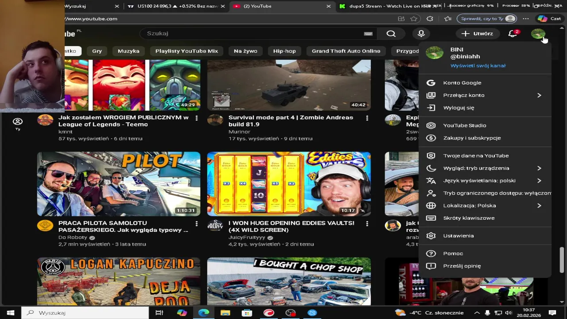Expand the Przełącz konto submenu
567x319 pixels.
click(x=539, y=95)
